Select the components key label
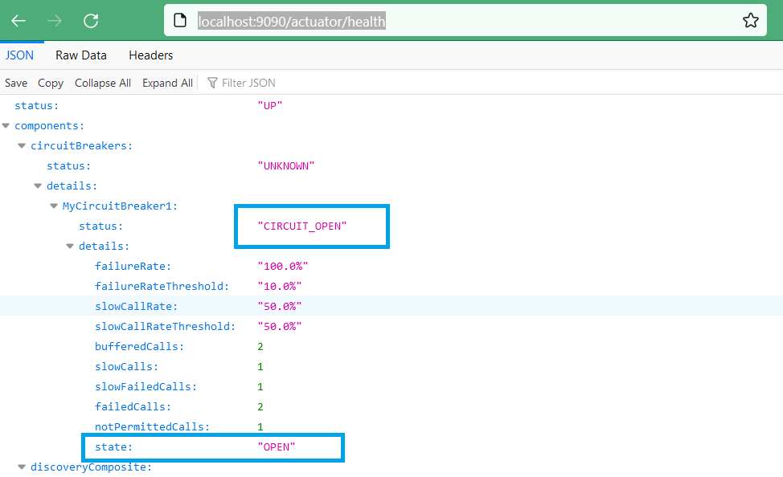 pos(49,126)
